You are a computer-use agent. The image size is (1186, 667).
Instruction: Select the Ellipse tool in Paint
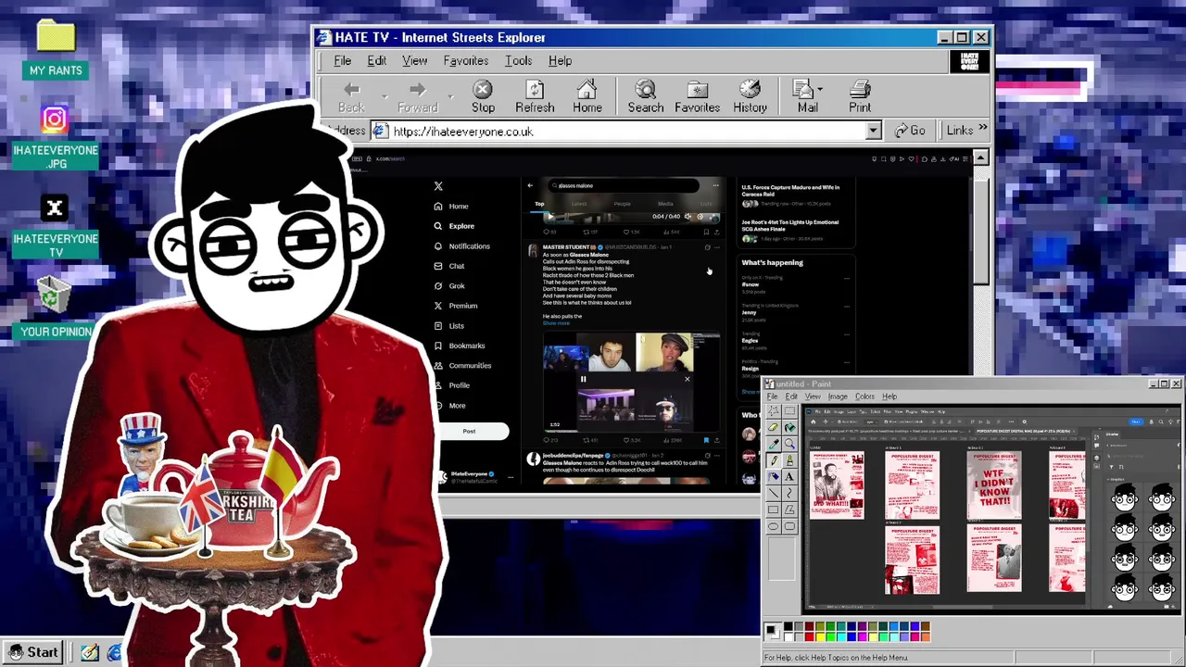pos(773,526)
